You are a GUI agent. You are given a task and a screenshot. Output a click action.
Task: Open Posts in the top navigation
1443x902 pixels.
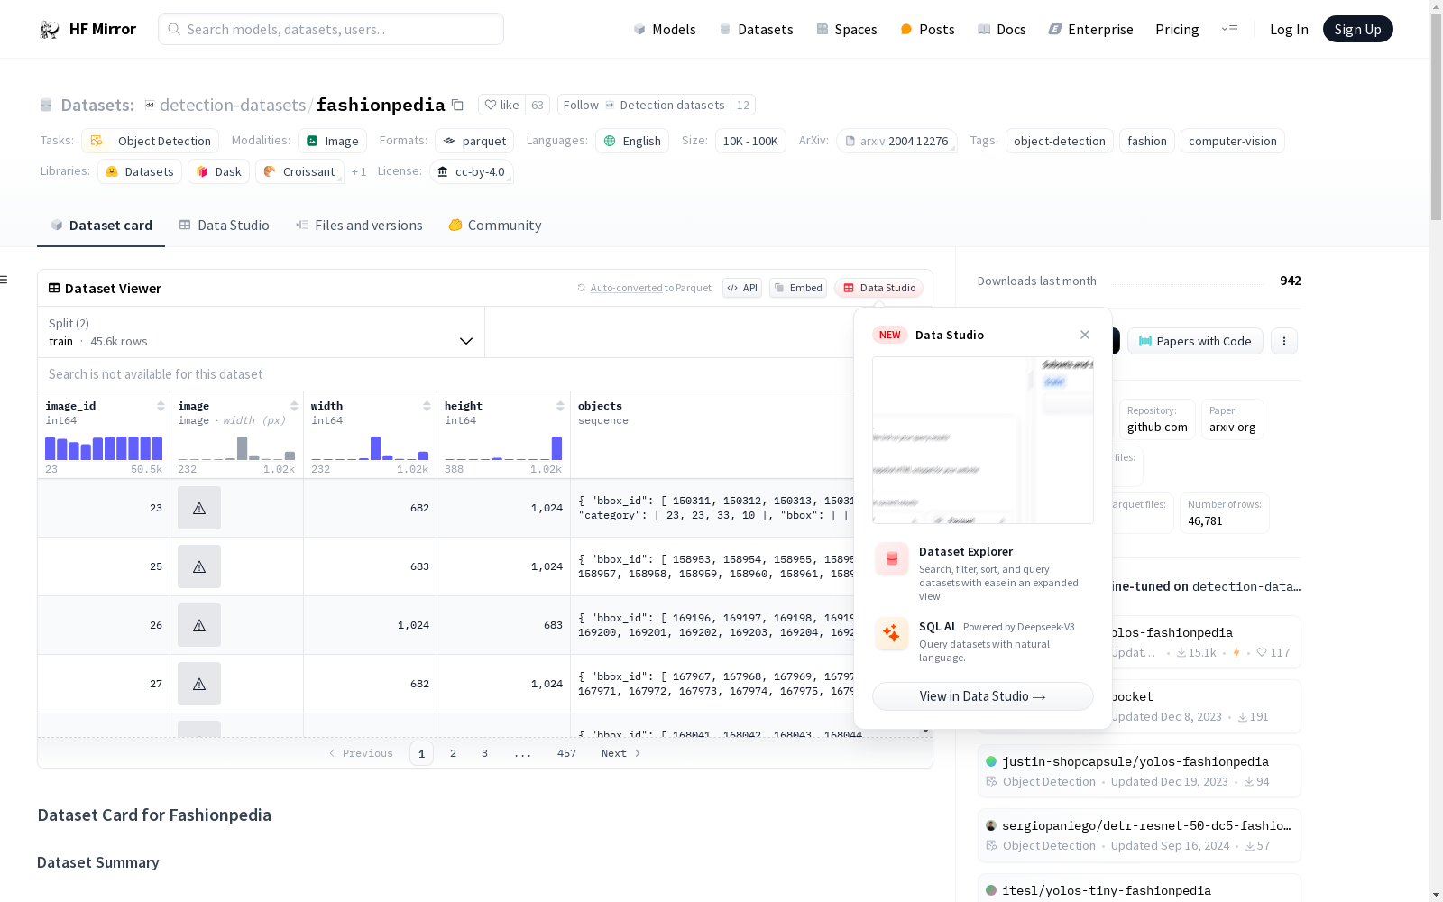[x=927, y=29]
